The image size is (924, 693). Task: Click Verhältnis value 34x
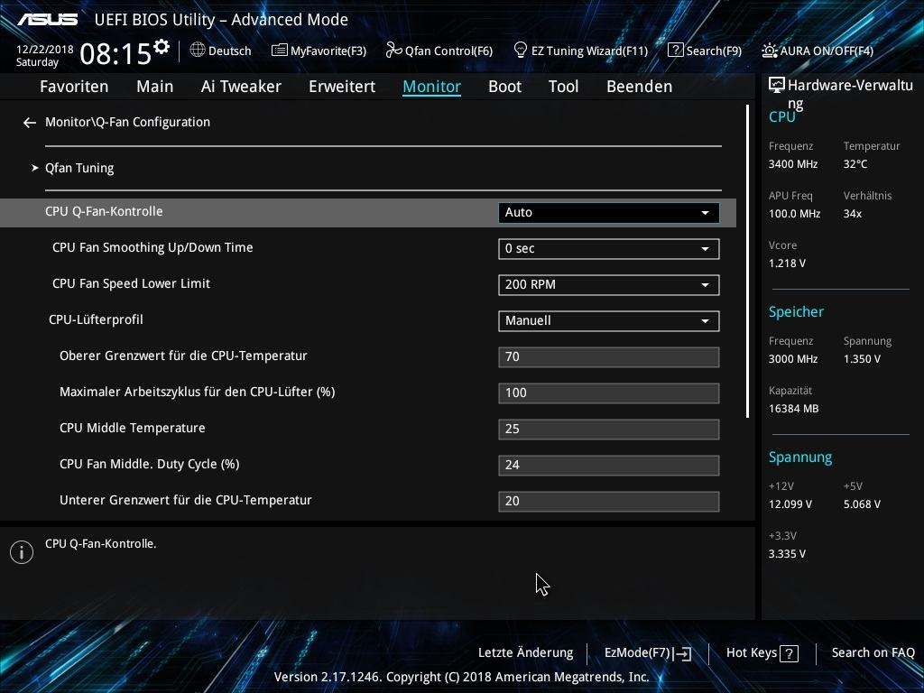pyautogui.click(x=852, y=214)
